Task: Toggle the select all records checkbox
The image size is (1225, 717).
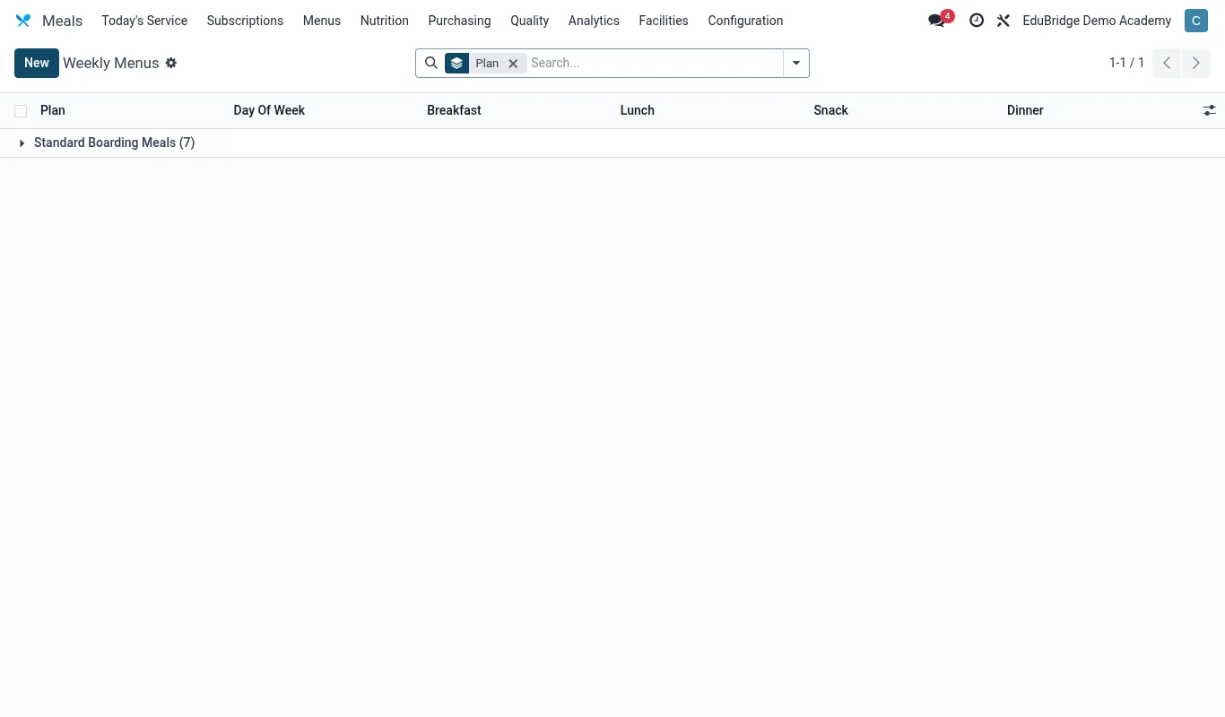Action: [21, 111]
